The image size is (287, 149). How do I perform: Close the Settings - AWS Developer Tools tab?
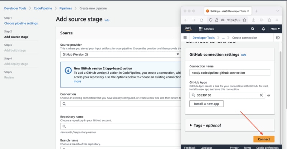248,11
